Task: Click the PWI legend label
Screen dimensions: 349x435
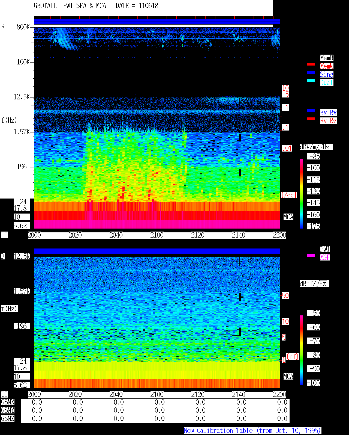Action: click(x=325, y=249)
